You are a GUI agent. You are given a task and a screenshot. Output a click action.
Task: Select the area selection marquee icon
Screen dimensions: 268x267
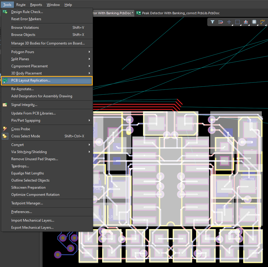point(237,22)
